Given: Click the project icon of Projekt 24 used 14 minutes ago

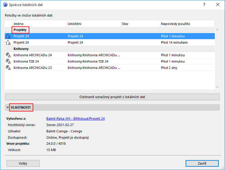Looking at the screenshot, I should tap(8, 42).
